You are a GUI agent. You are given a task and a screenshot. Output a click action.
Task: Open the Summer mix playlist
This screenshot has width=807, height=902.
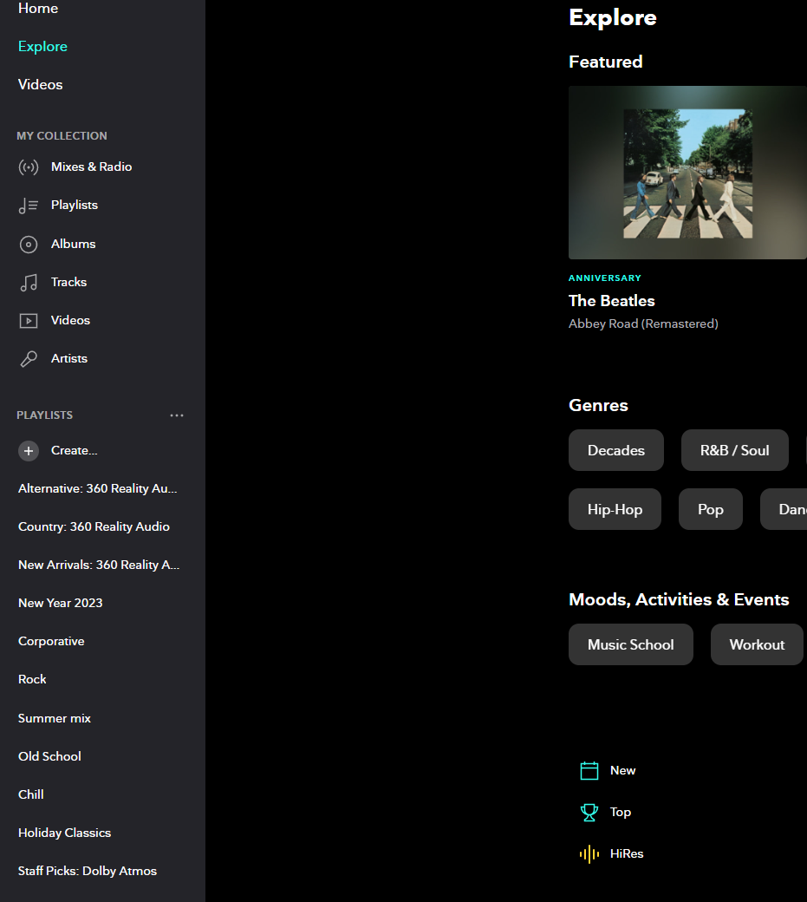coord(55,718)
